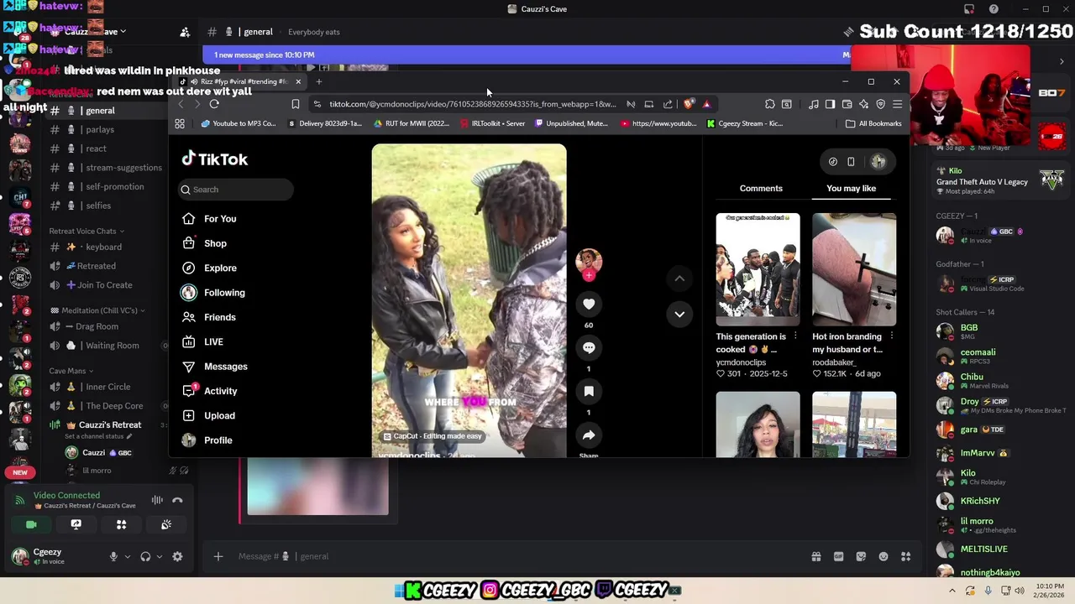Open Discord gift icon in message bar
Screen dimensions: 1075x604
[x=815, y=556]
